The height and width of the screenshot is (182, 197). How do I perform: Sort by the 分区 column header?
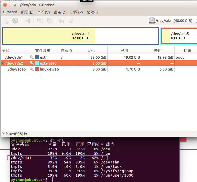[x=18, y=50]
